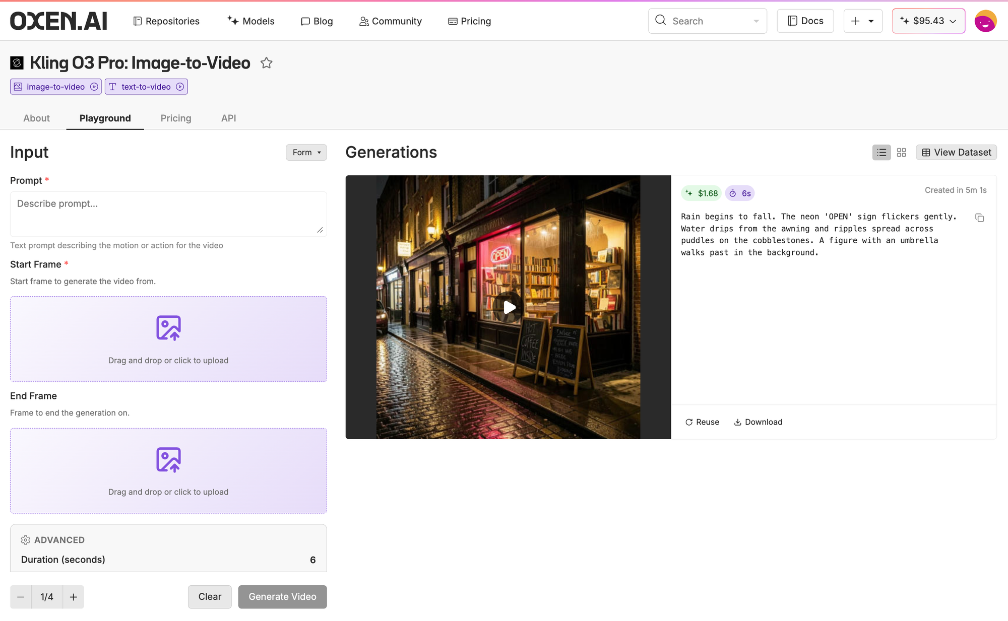Open the user profile avatar

[985, 21]
